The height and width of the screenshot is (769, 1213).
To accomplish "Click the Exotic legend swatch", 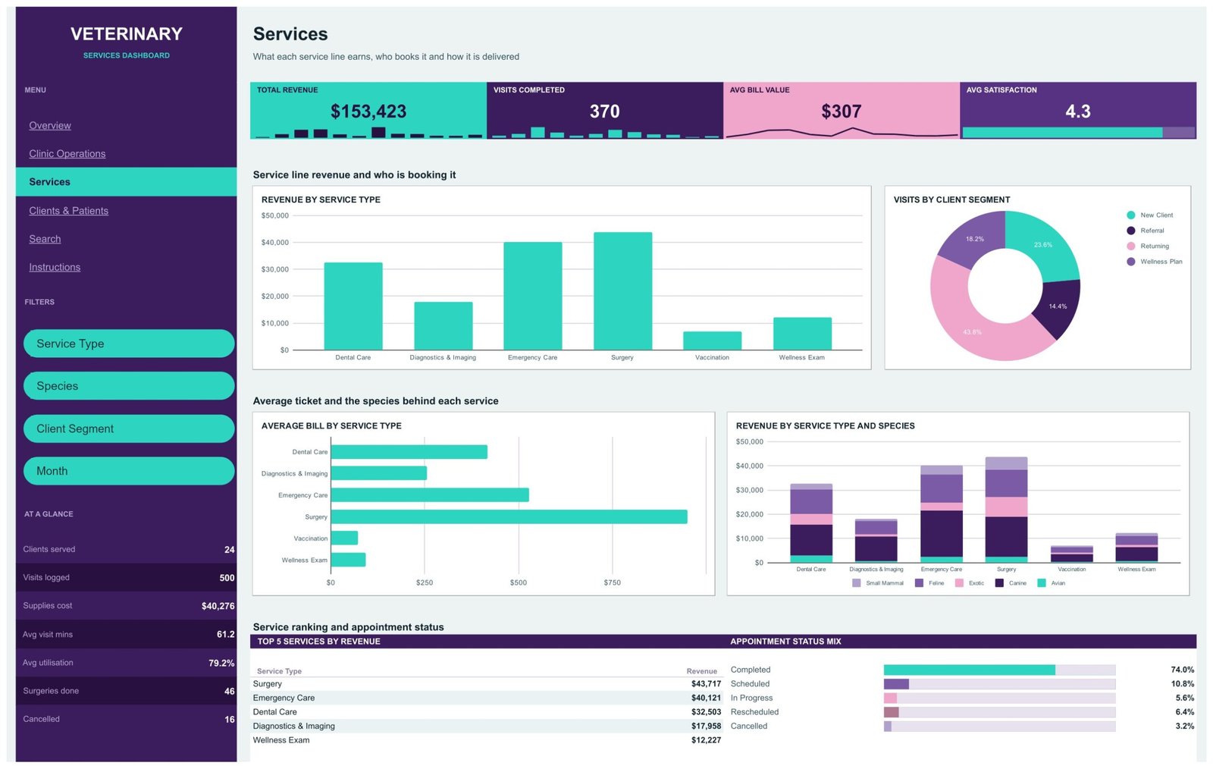I will pyautogui.click(x=959, y=583).
